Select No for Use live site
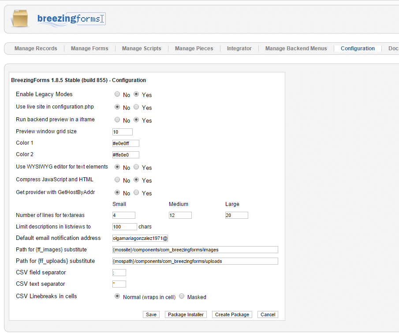The image size is (399, 333). coord(117,107)
